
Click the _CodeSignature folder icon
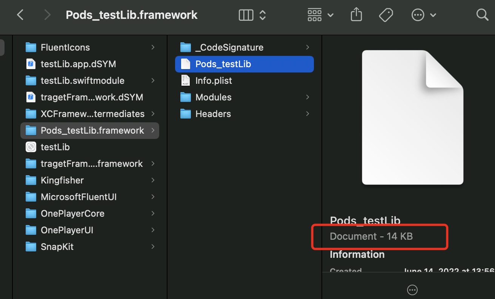[185, 47]
